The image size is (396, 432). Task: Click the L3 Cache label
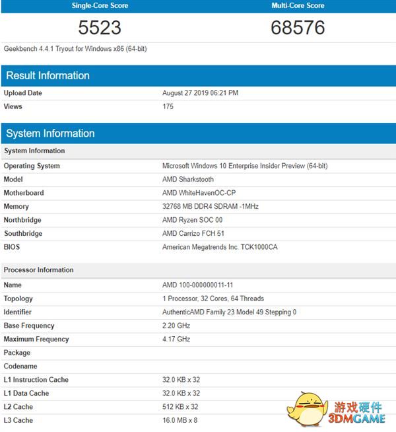tap(18, 420)
